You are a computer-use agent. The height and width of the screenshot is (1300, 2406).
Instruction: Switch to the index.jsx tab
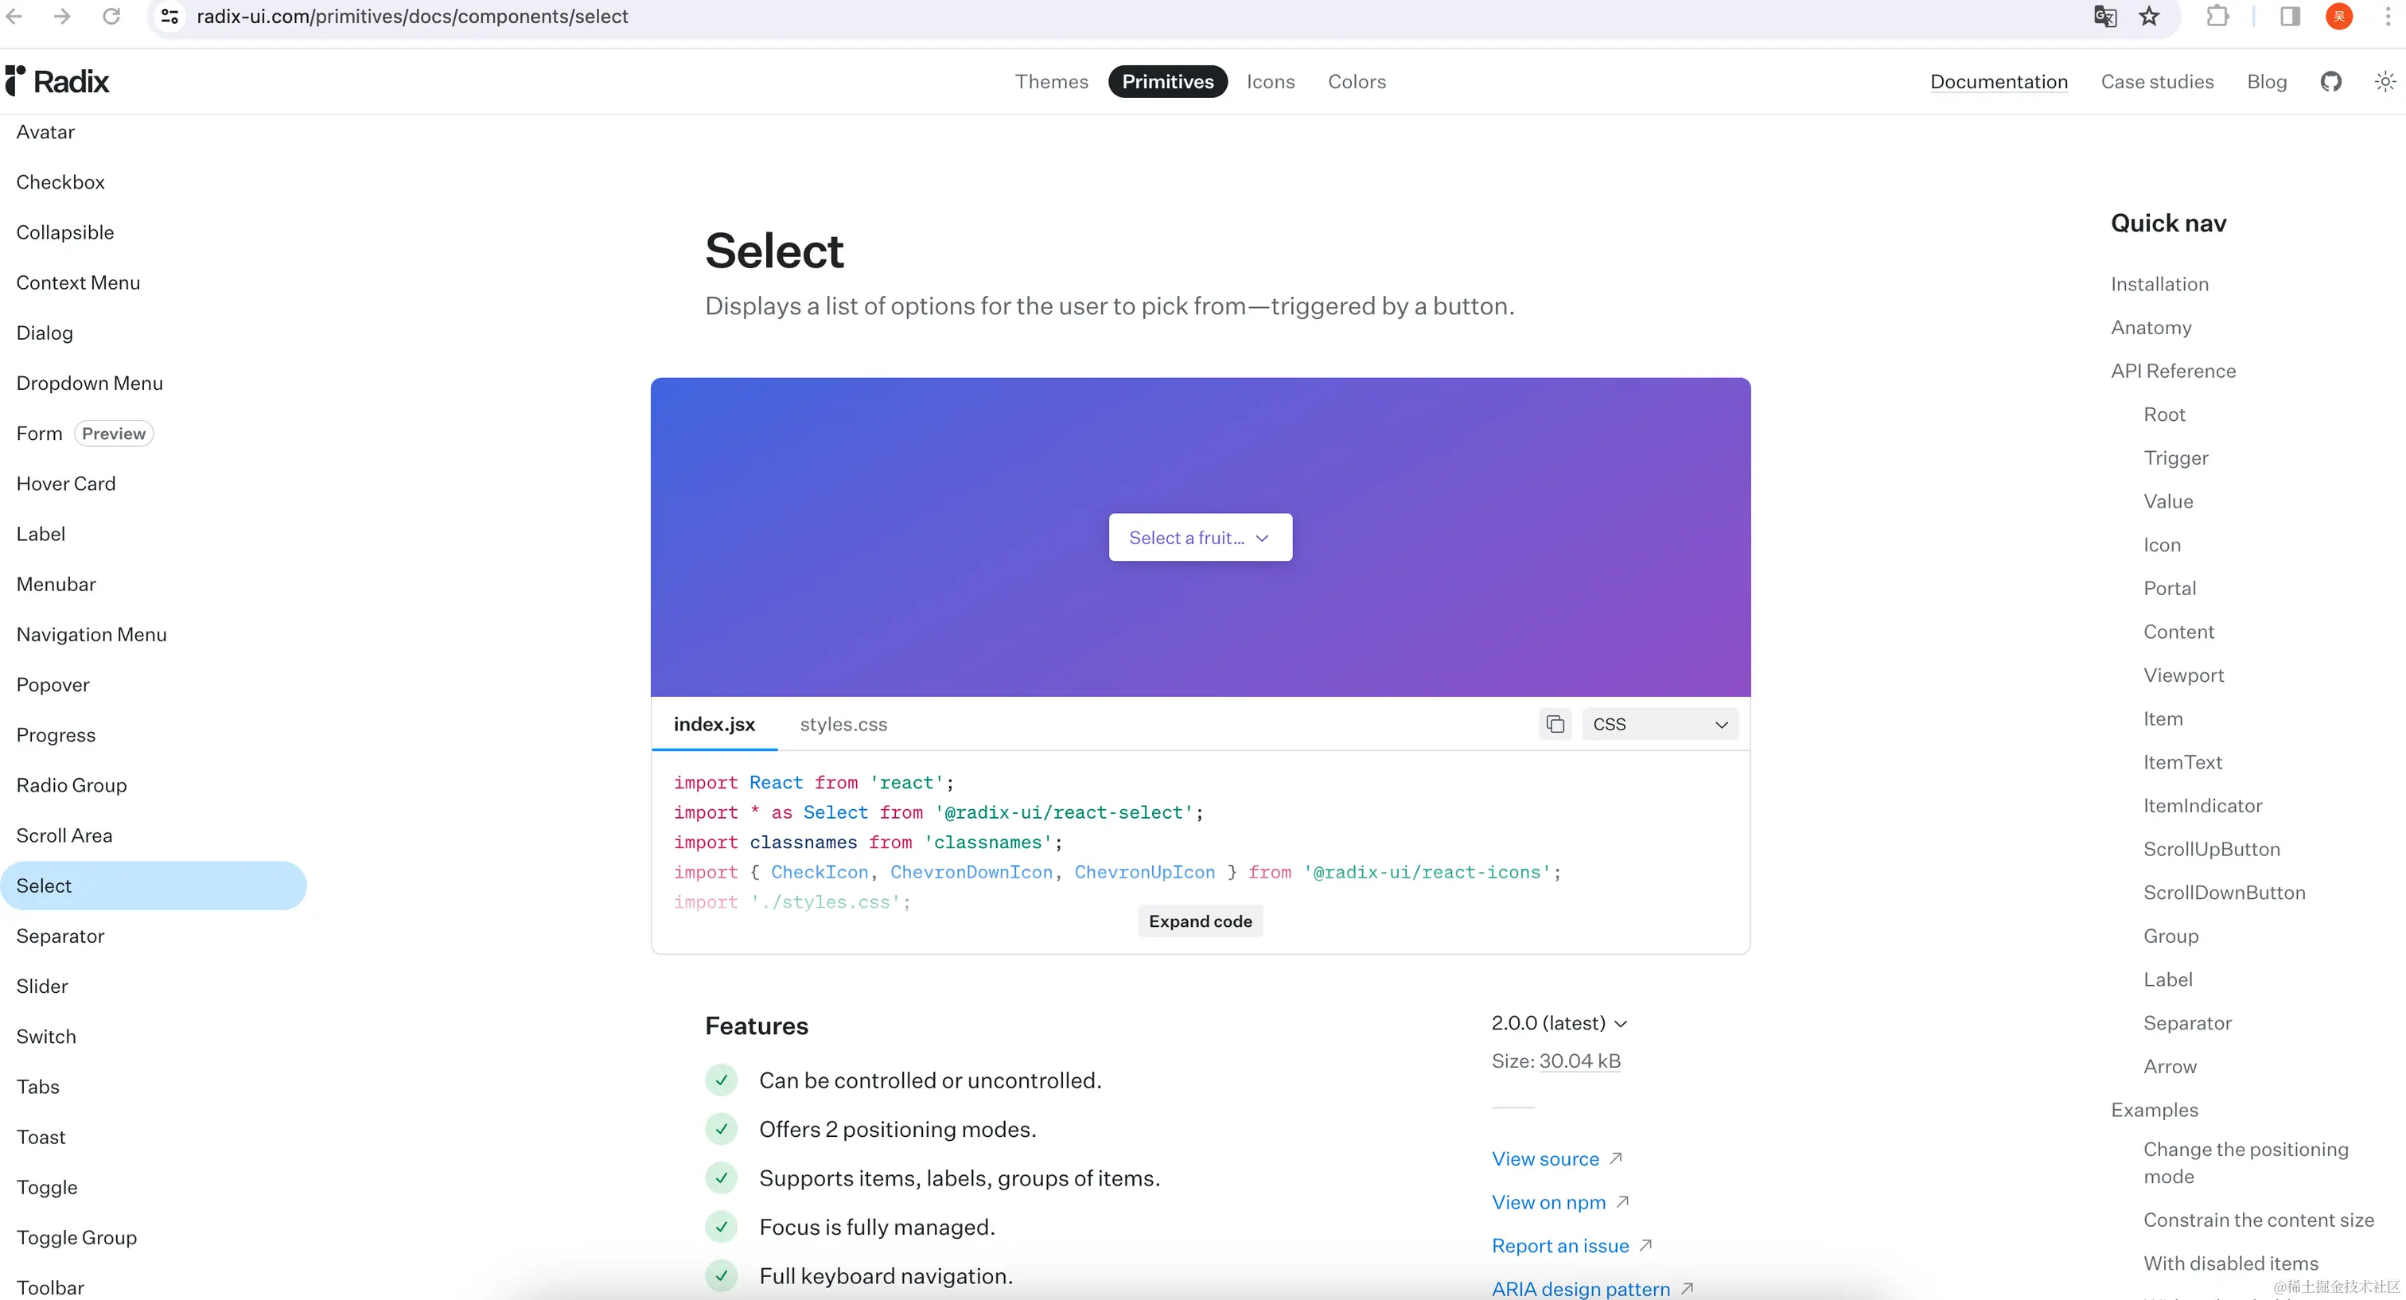(714, 724)
